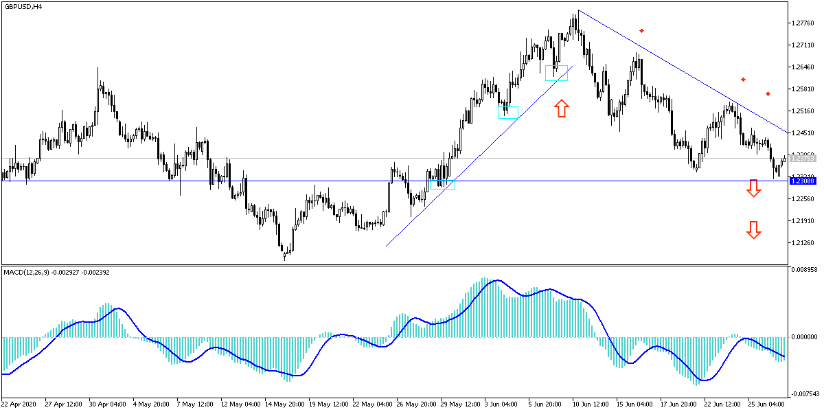Select the cyan rectangle at the 1.2308 support
Image resolution: width=824 pixels, height=412 pixels.
point(442,185)
